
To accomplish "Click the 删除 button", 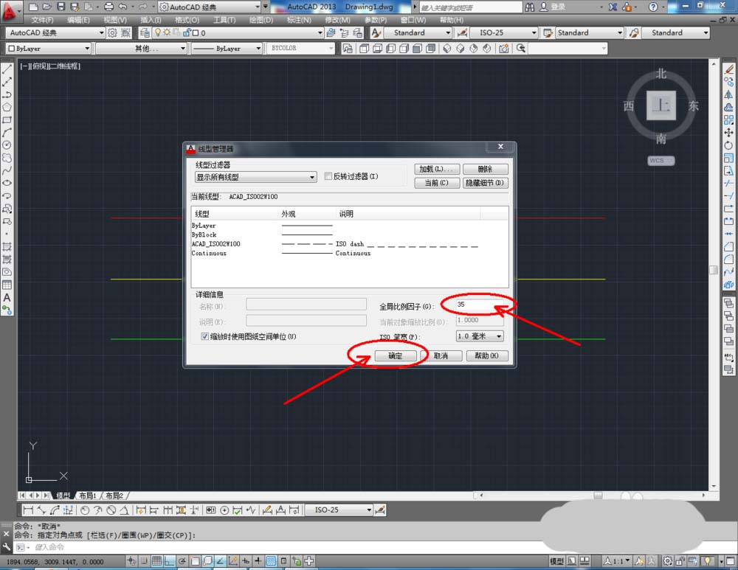I will [486, 169].
